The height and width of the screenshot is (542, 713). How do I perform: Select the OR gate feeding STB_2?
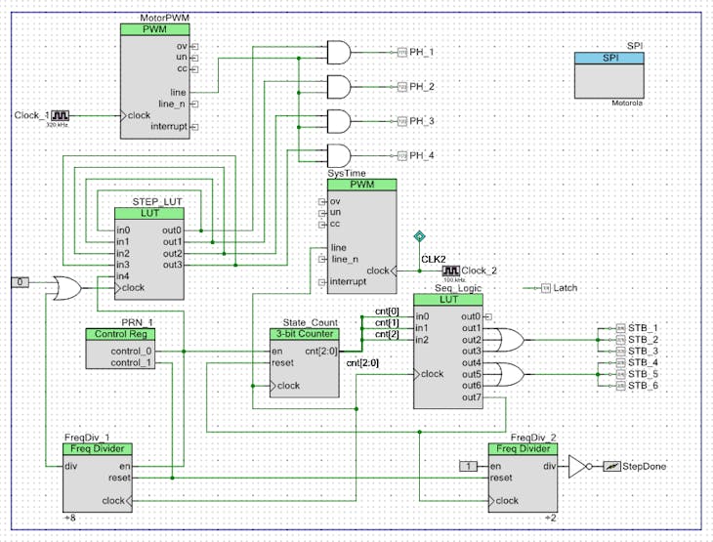[x=509, y=340]
